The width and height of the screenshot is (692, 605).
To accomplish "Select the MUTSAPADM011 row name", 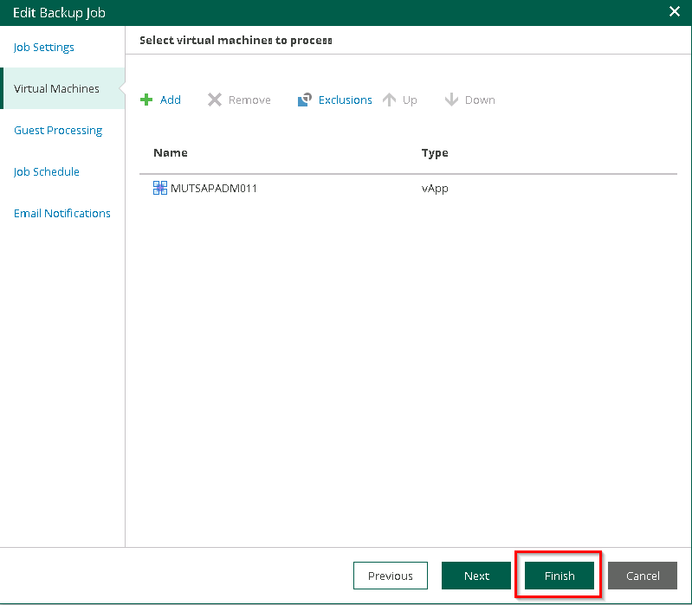I will coord(214,188).
